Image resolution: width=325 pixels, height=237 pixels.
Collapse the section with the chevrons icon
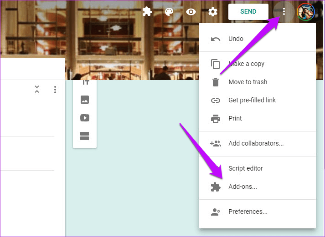tap(37, 89)
